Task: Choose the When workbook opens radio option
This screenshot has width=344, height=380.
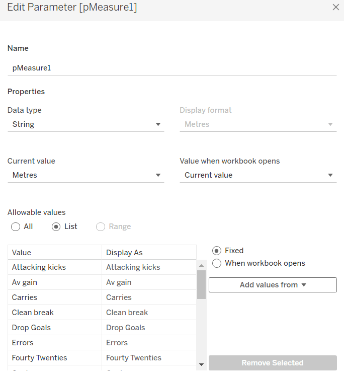Action: pyautogui.click(x=217, y=263)
